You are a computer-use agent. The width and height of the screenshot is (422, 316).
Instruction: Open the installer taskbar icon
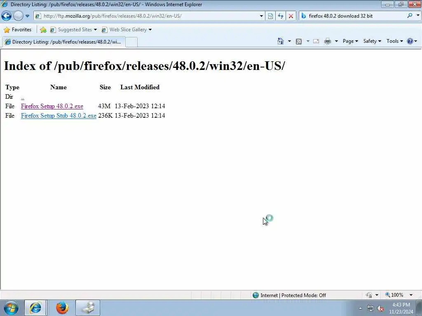tap(88, 308)
